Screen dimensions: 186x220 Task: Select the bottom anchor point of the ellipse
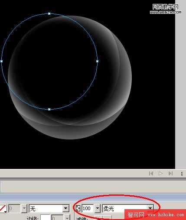pos(49,109)
